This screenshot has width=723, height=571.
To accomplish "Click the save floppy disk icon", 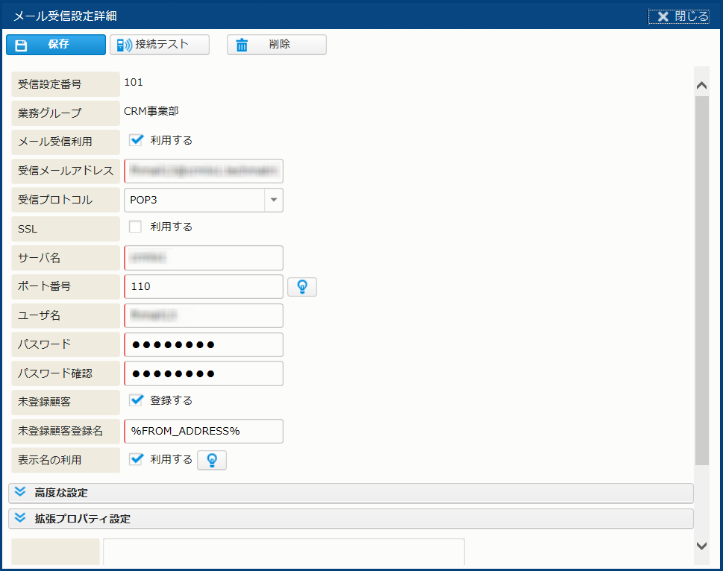I will (22, 45).
